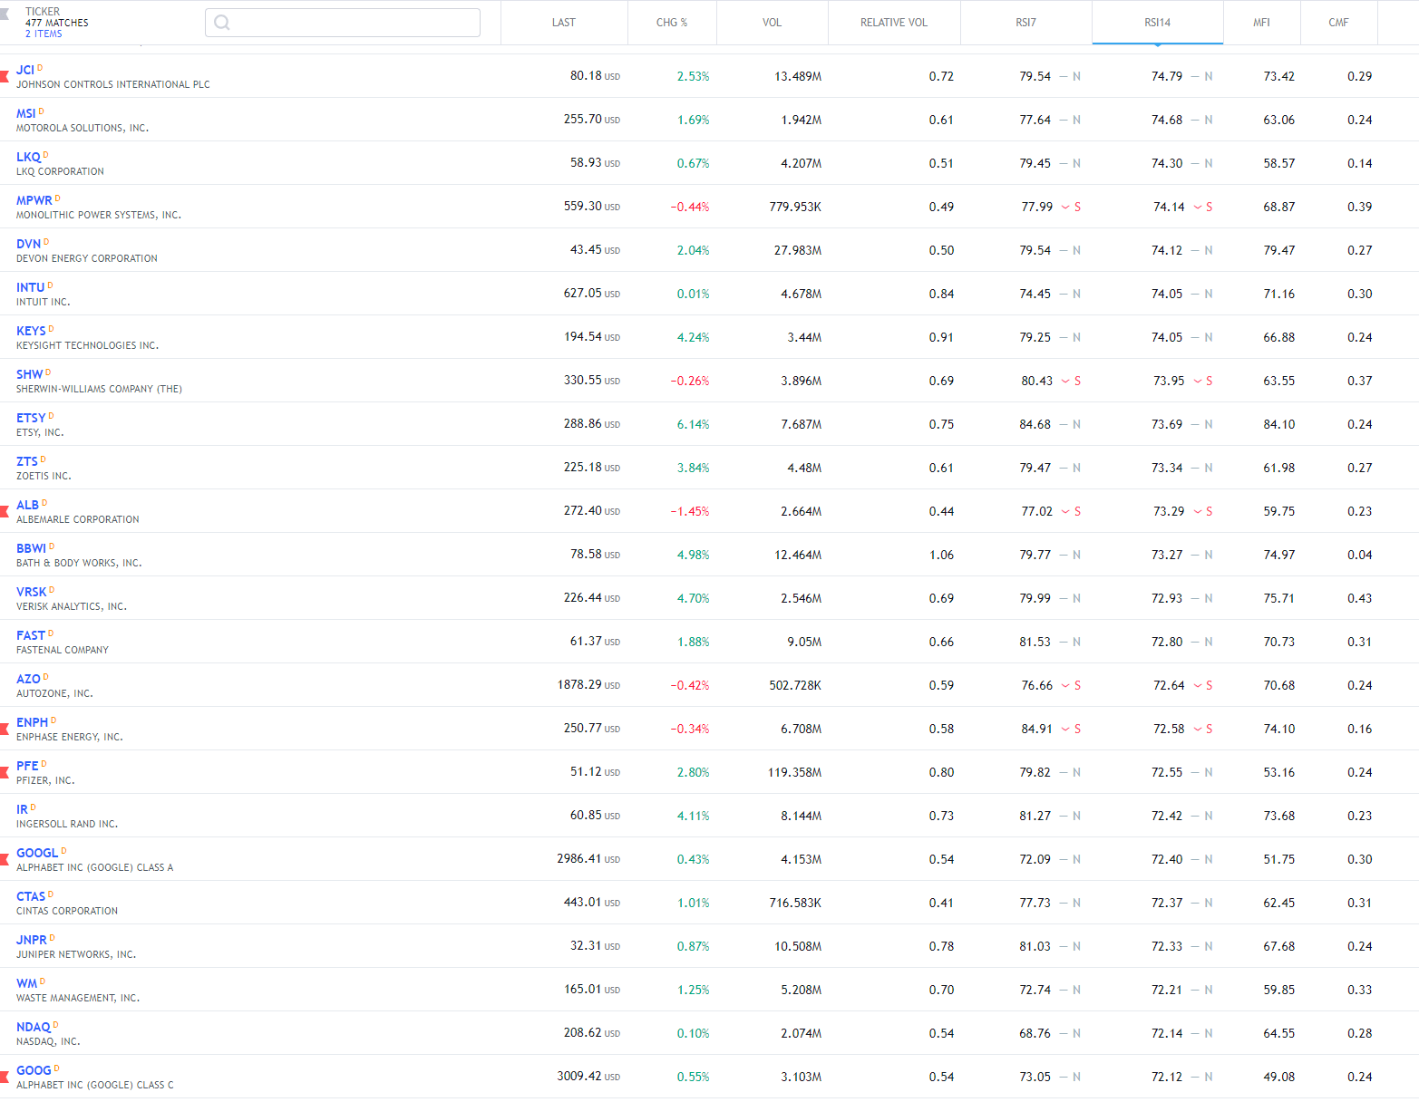The height and width of the screenshot is (1102, 1419).
Task: Open the VRSK ticker link
Action: click(31, 592)
